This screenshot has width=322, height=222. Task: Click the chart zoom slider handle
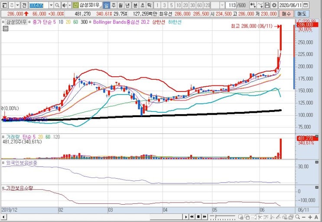coord(216,217)
